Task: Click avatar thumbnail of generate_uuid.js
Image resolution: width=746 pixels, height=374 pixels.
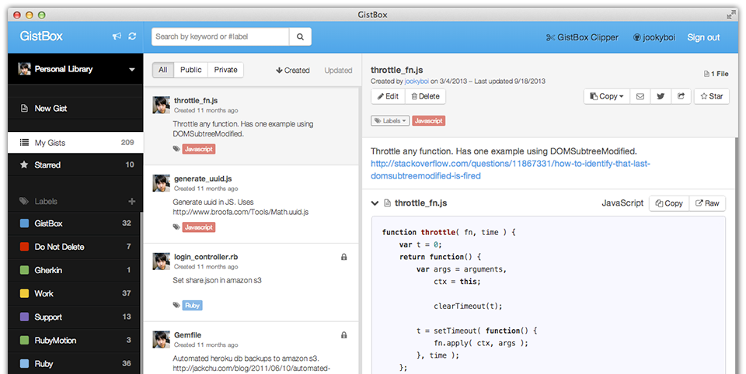Action: pos(162,183)
